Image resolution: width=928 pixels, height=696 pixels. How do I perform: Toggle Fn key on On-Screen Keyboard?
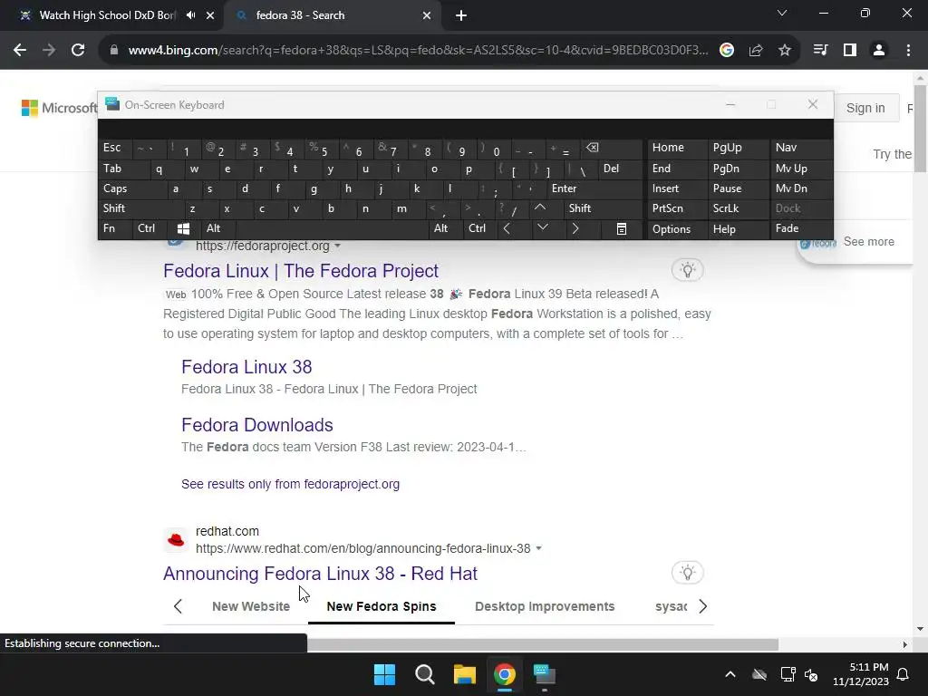pos(115,228)
